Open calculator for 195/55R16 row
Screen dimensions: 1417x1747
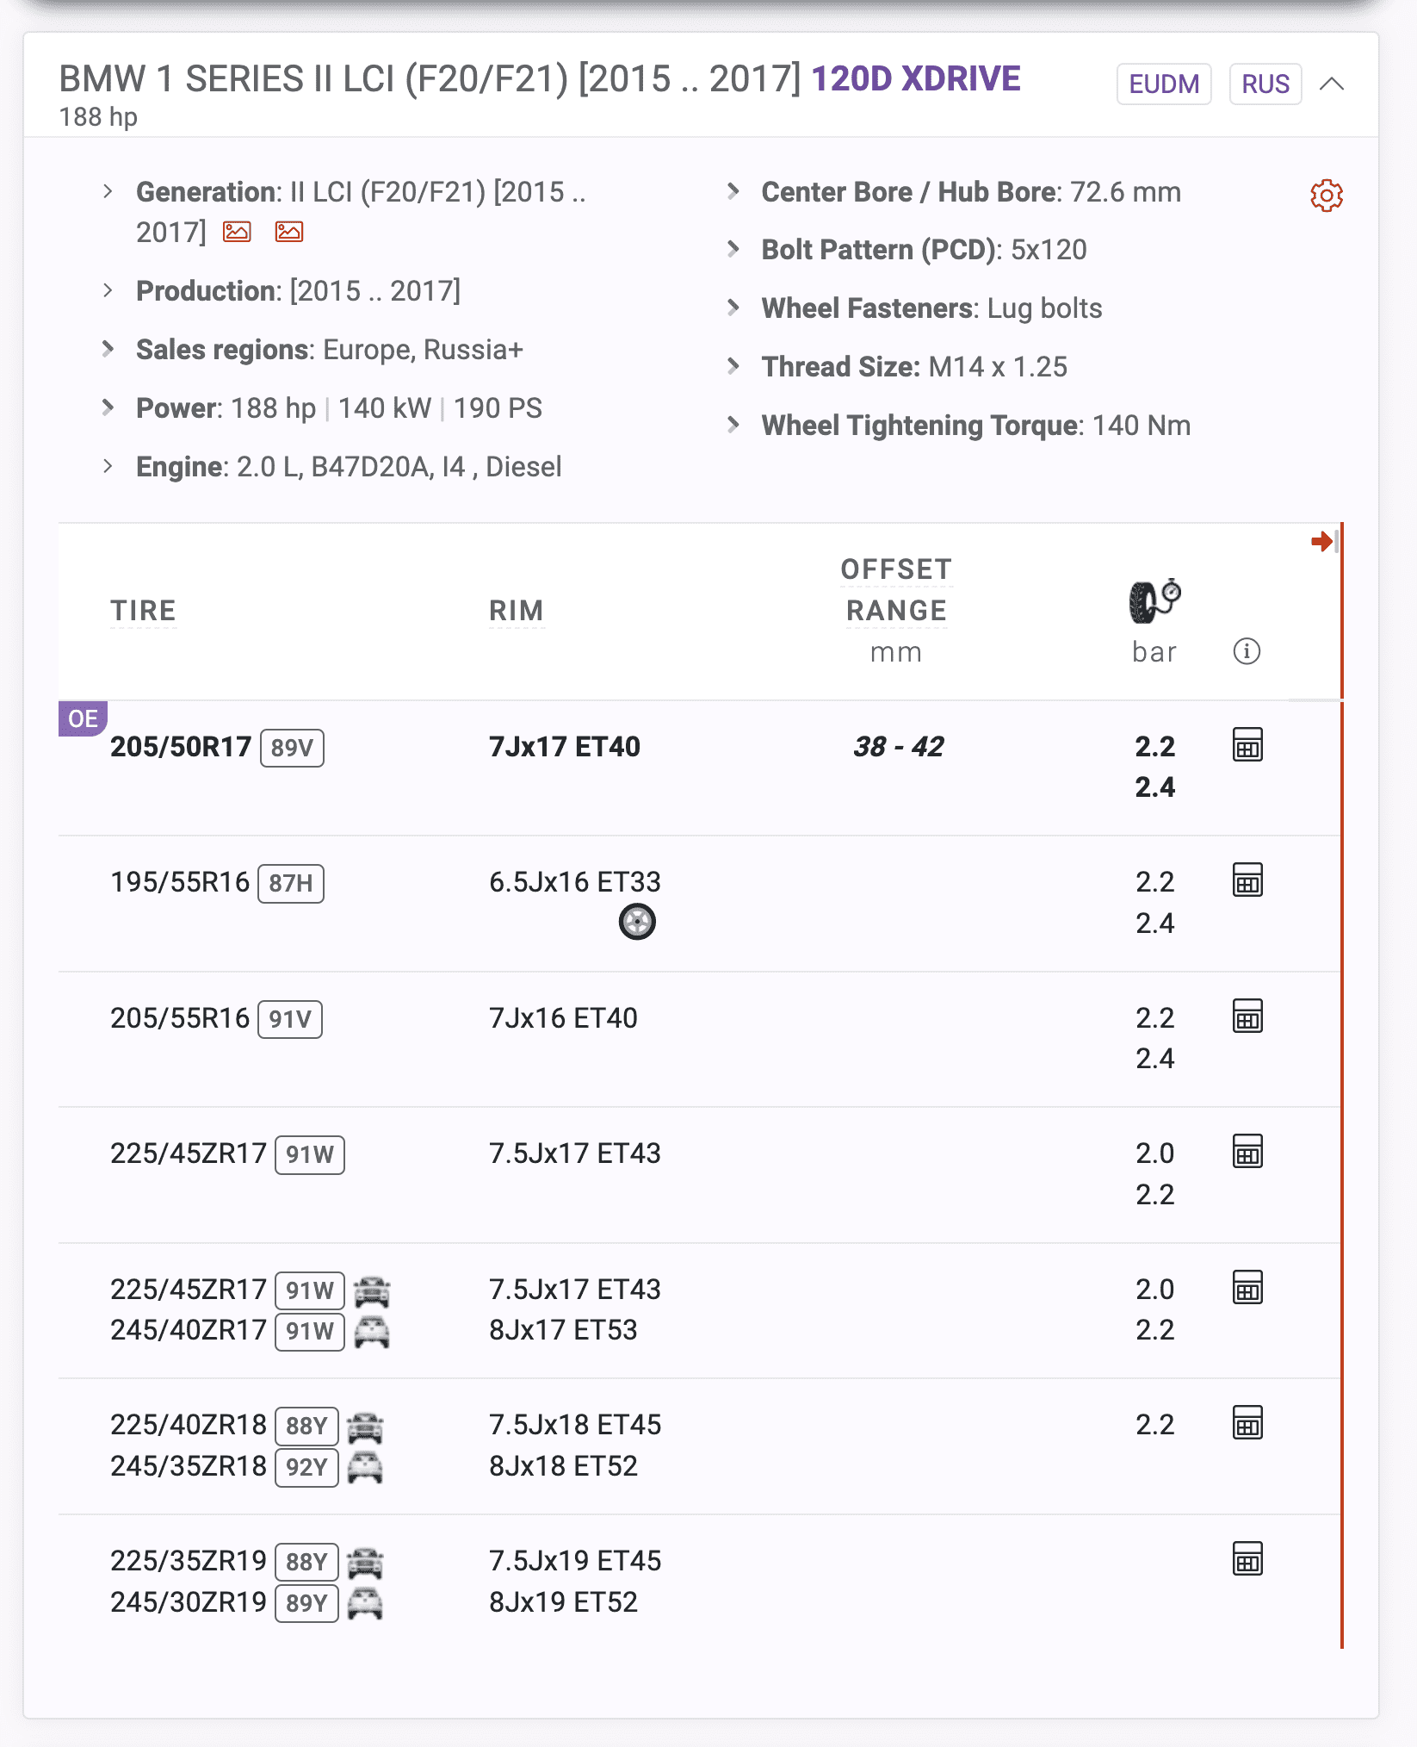click(1247, 880)
